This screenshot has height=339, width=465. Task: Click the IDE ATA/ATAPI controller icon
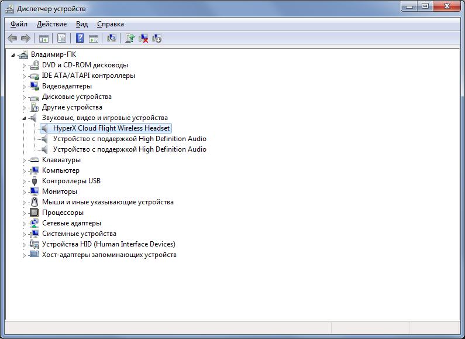[35, 76]
